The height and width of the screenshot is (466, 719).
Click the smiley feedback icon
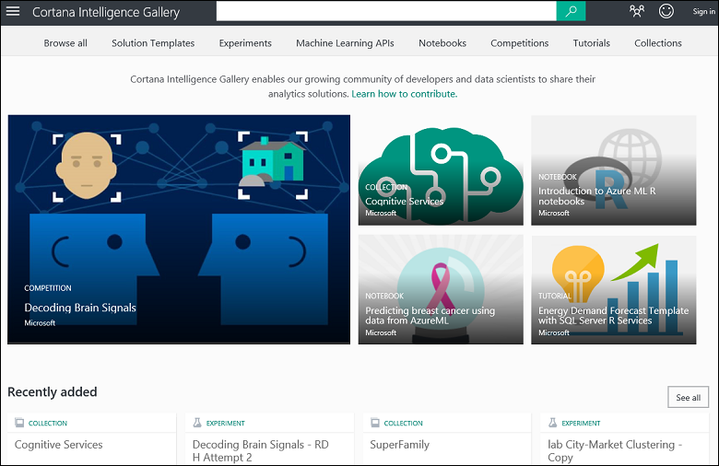[x=666, y=11]
